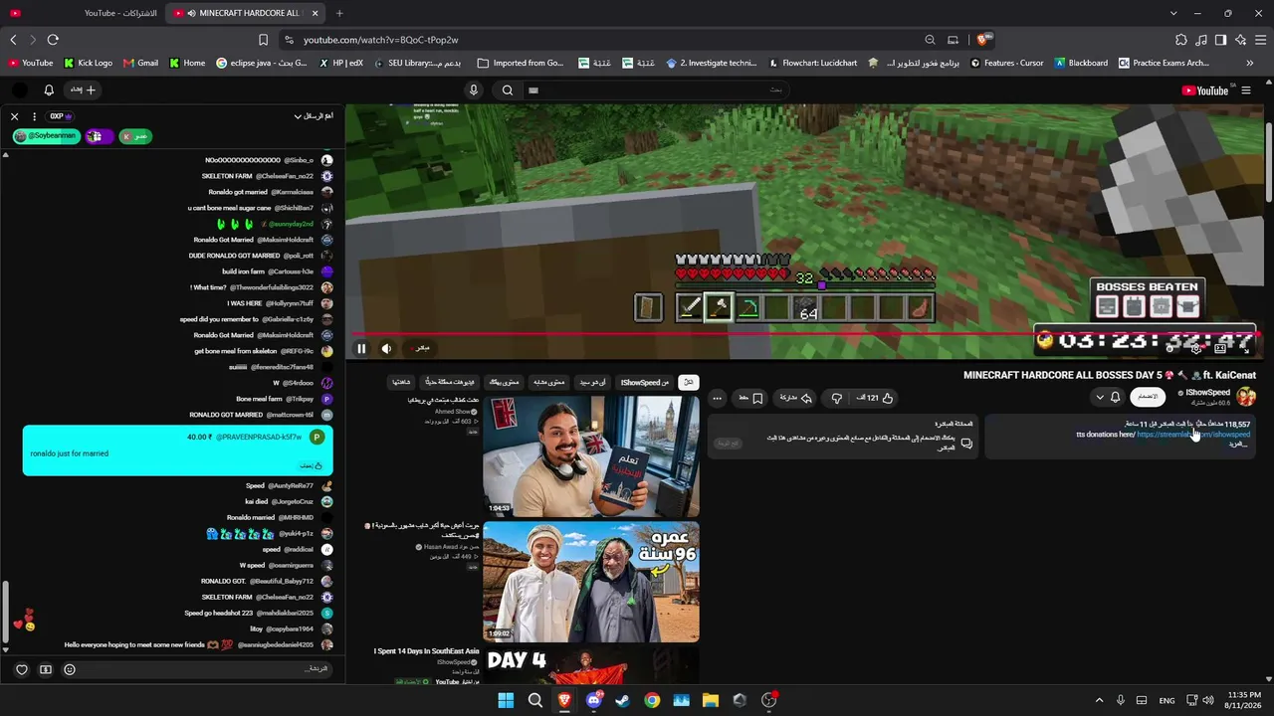This screenshot has height=716, width=1274.
Task: Open the YouTube guide hamburger menu
Action: [x=1246, y=90]
